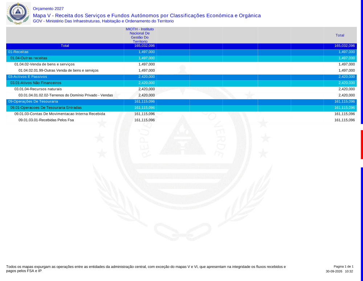Screen dimensions: 363x281
Task: Click the "03.01.04-Recursos naturais" row label
Action: click(x=38, y=89)
